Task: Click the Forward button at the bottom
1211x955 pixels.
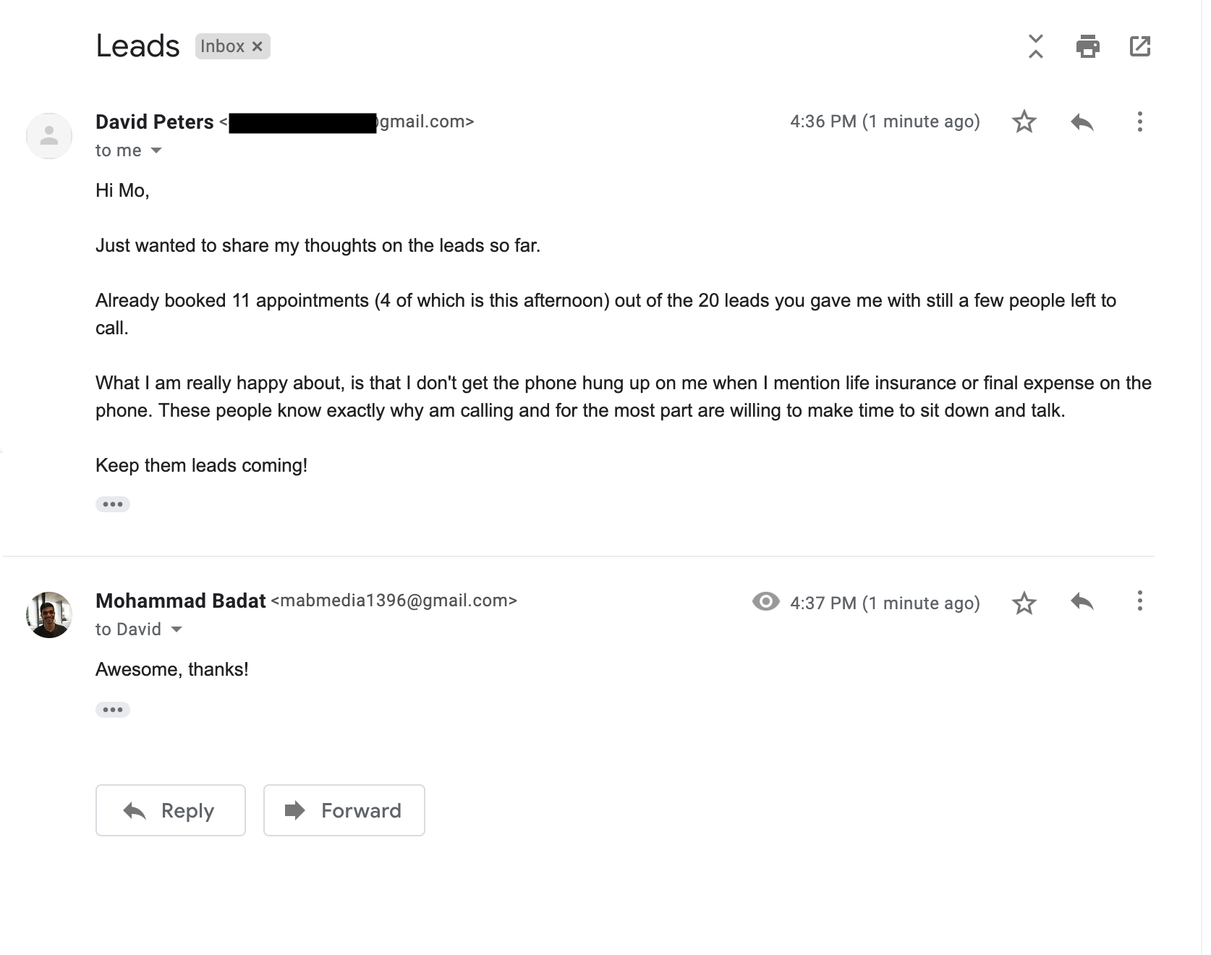Action: coord(344,810)
